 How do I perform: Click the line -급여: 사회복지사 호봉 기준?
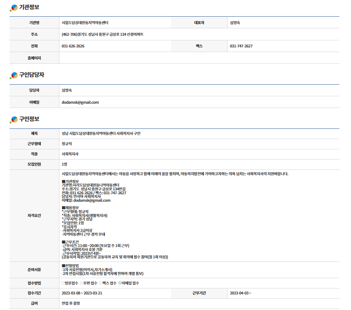82,249
